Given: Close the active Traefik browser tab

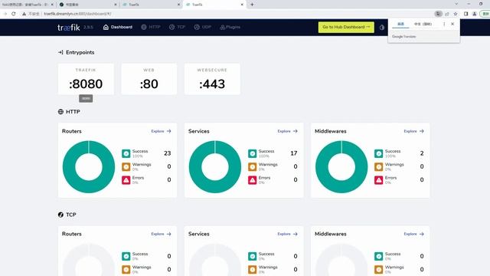Looking at the screenshot, I should coord(242,5).
